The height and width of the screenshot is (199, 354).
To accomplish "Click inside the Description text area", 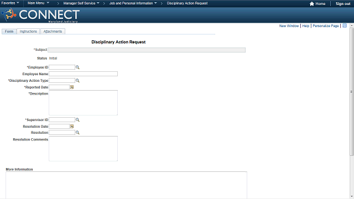I will click(84, 103).
